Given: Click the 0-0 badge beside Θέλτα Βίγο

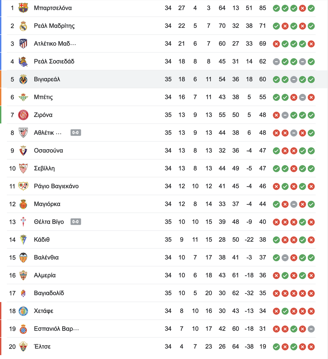Looking at the screenshot, I should pos(76,222).
